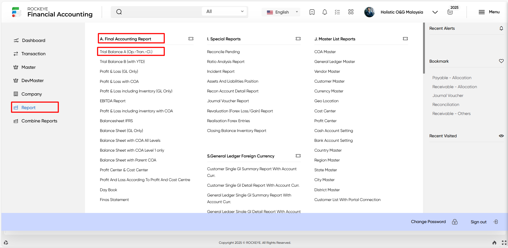Open Vendor Master list
Viewport: 508px width, 248px height.
pyautogui.click(x=327, y=71)
